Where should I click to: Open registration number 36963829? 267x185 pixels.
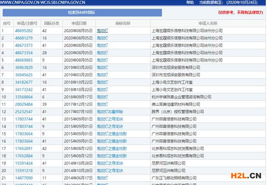pos(24,67)
